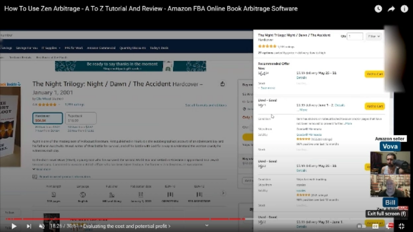Click the Vova webcam thumbnail
This screenshot has width=413, height=232.
pyautogui.click(x=390, y=162)
